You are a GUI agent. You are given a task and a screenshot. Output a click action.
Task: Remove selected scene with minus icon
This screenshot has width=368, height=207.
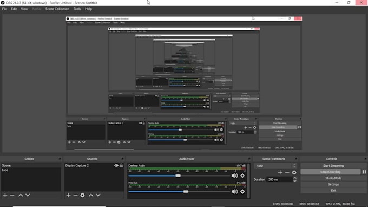pos(12,195)
